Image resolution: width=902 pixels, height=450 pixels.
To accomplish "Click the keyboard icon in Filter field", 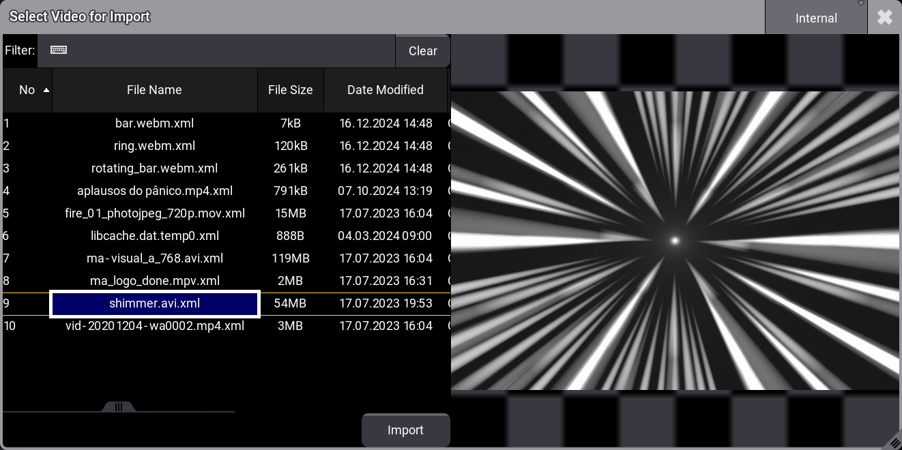I will coord(59,50).
